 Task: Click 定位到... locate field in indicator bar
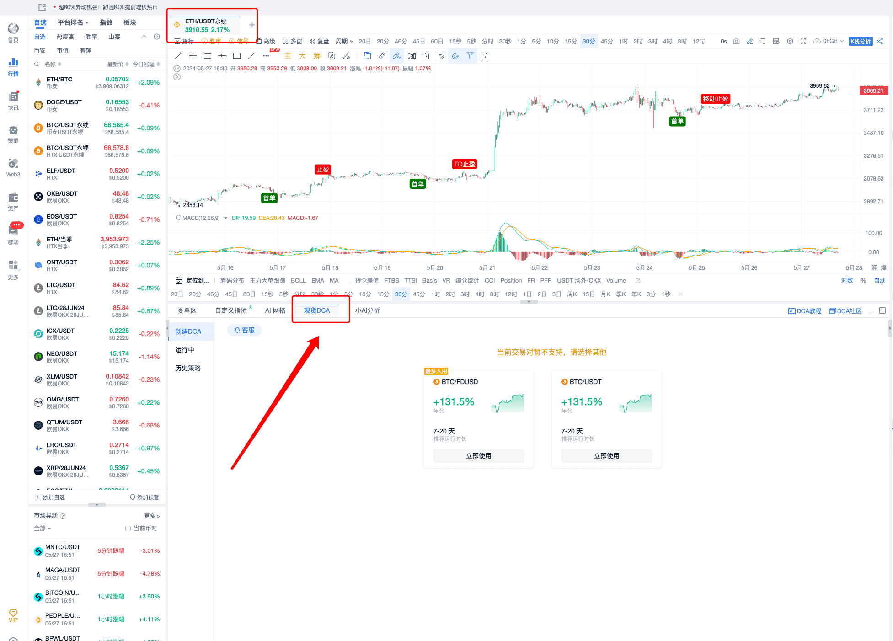pyautogui.click(x=193, y=280)
